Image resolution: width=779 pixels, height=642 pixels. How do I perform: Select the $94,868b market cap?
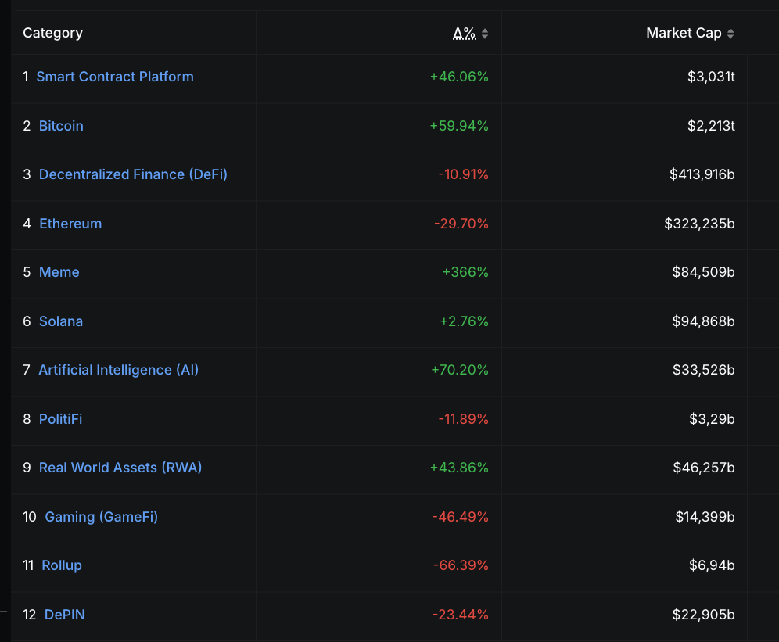703,321
